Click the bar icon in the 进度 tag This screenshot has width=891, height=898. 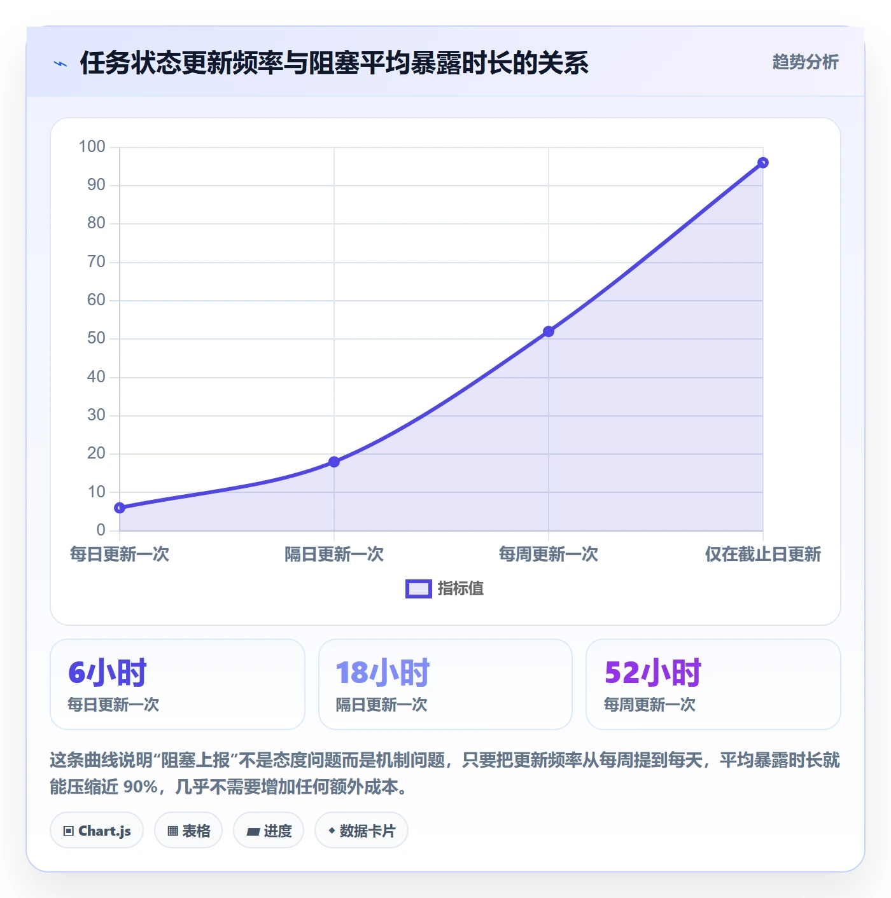(253, 831)
